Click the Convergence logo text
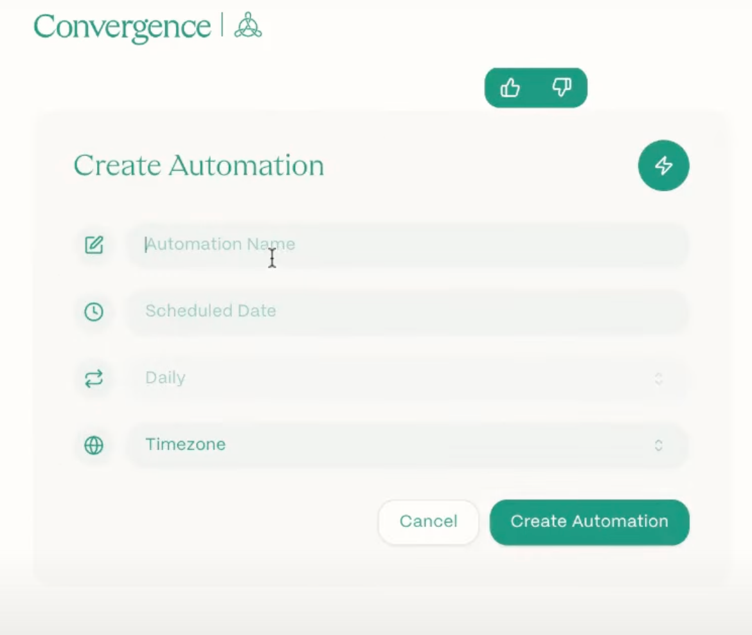This screenshot has height=635, width=752. pos(122,27)
